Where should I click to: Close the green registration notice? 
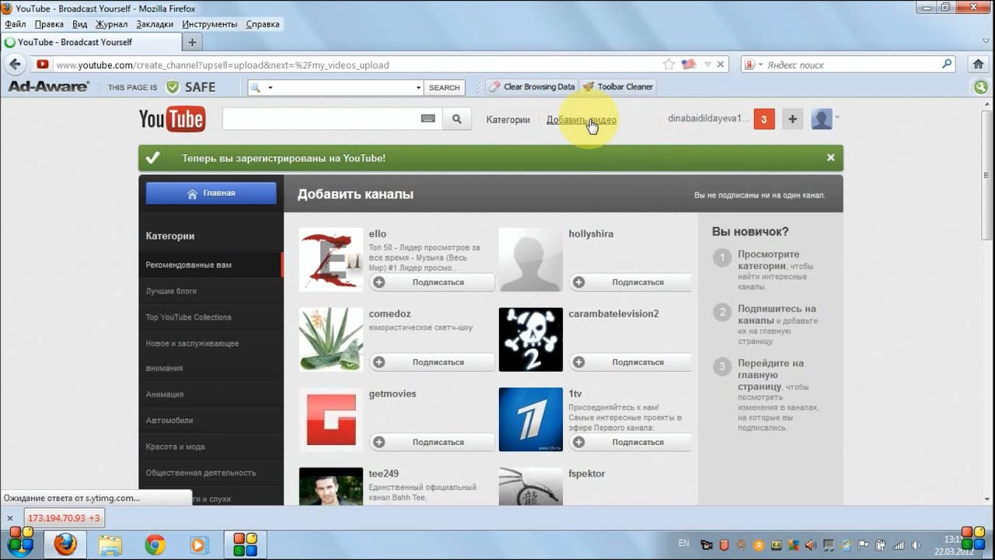pyautogui.click(x=830, y=158)
